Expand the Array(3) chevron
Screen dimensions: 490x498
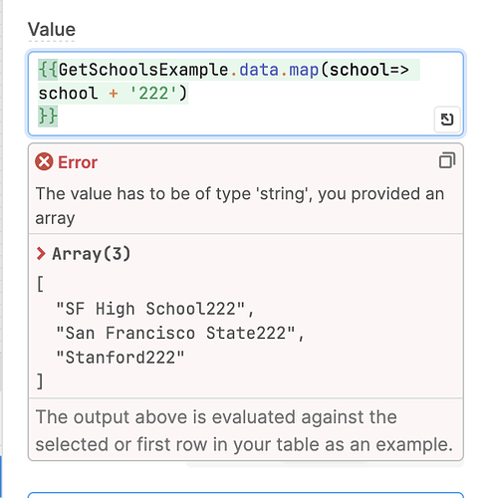tap(41, 254)
